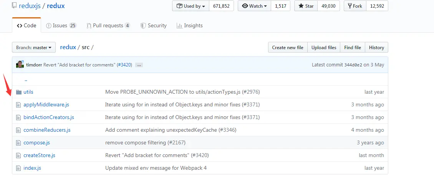Open createStore.js commit 'Revert Add bracket for comments'
Viewport: 434px width, 192px height.
157,156
